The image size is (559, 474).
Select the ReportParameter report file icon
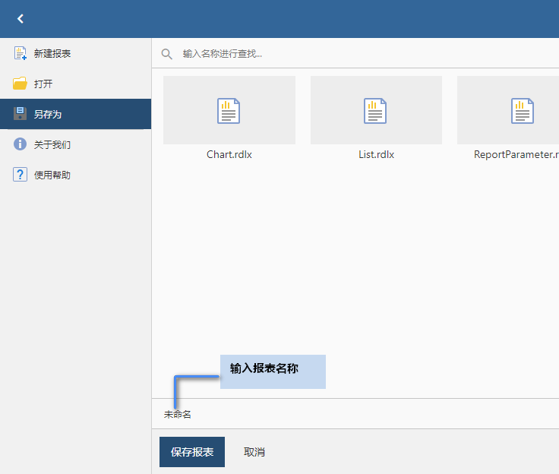tap(522, 111)
